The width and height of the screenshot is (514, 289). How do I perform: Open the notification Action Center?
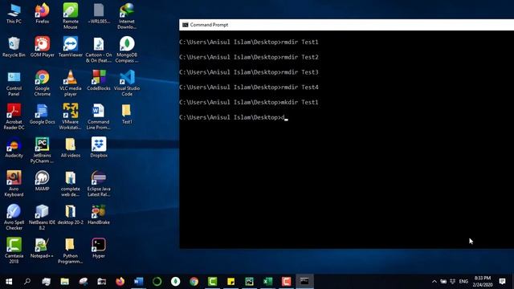coord(502,282)
